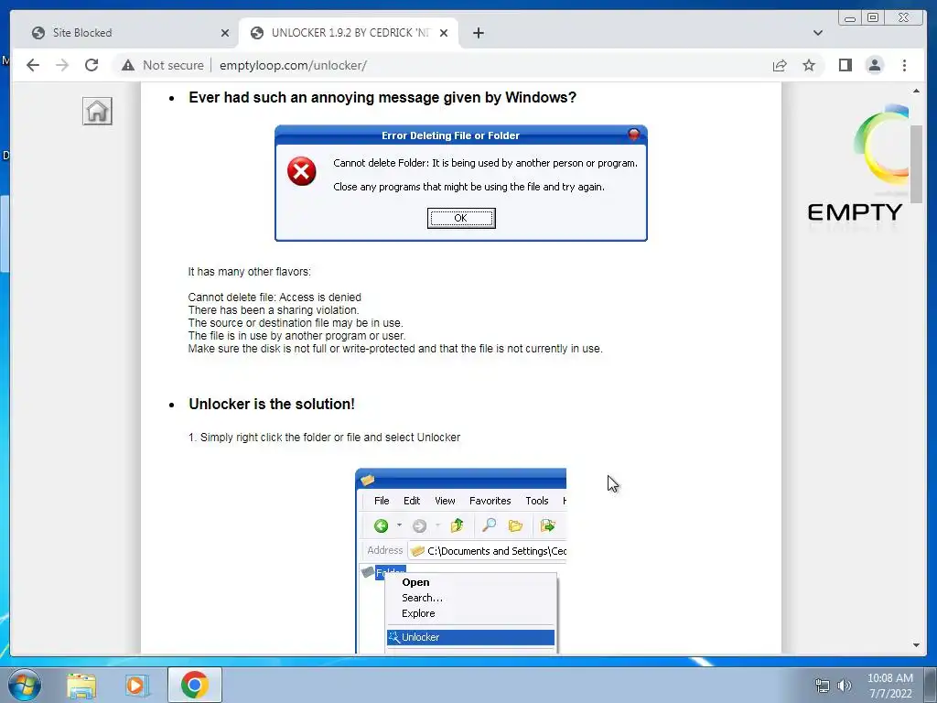Screen dimensions: 937x703
Task: Click the red error X icon
Action: [302, 171]
